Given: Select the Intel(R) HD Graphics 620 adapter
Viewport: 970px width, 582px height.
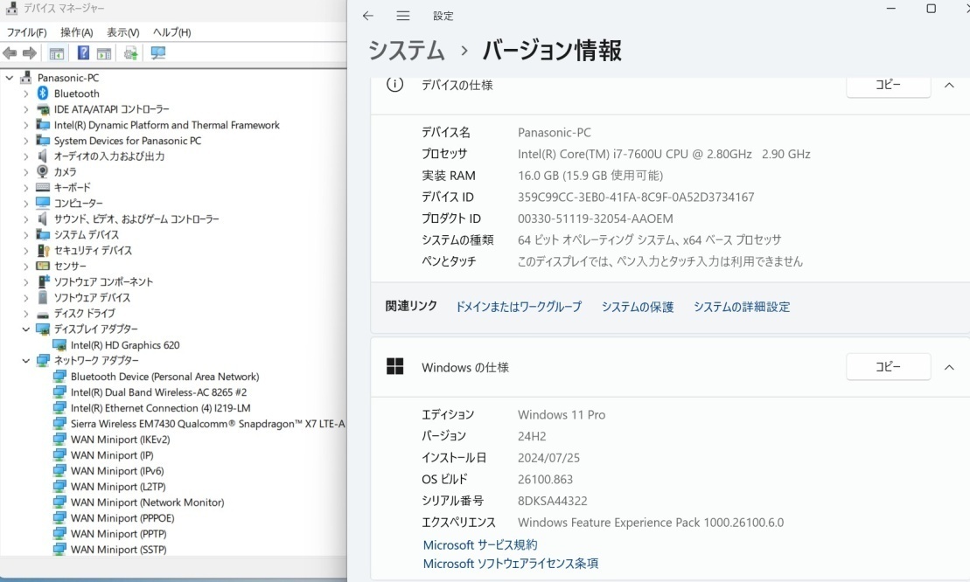Looking at the screenshot, I should [x=125, y=345].
